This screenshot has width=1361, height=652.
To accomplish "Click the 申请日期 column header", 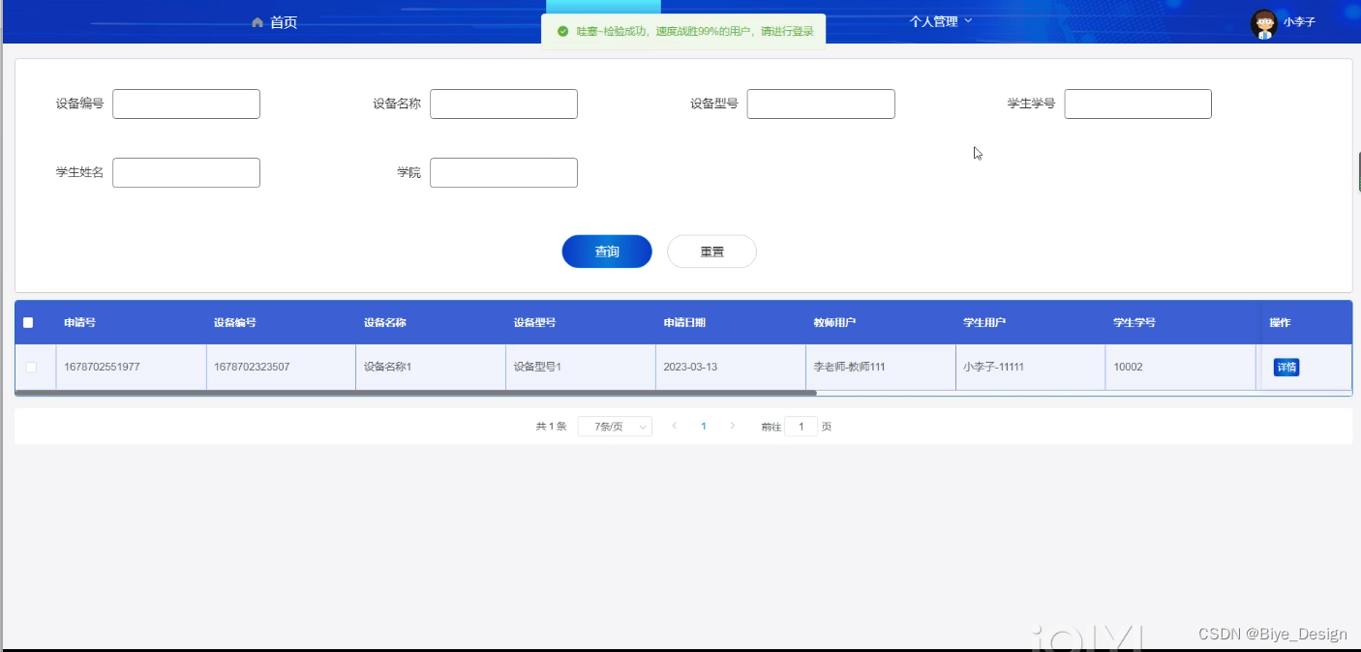I will tap(684, 322).
